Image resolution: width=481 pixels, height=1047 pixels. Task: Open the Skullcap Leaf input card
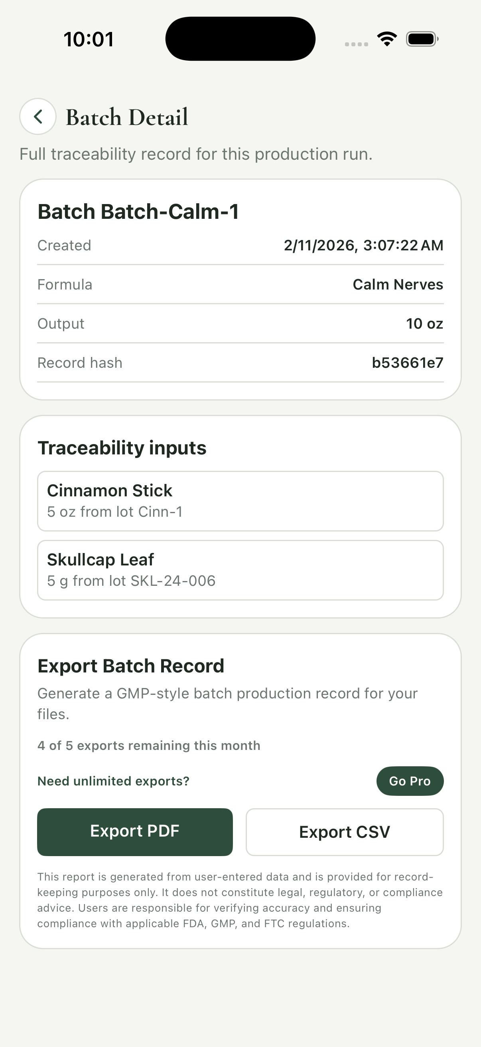(x=240, y=569)
